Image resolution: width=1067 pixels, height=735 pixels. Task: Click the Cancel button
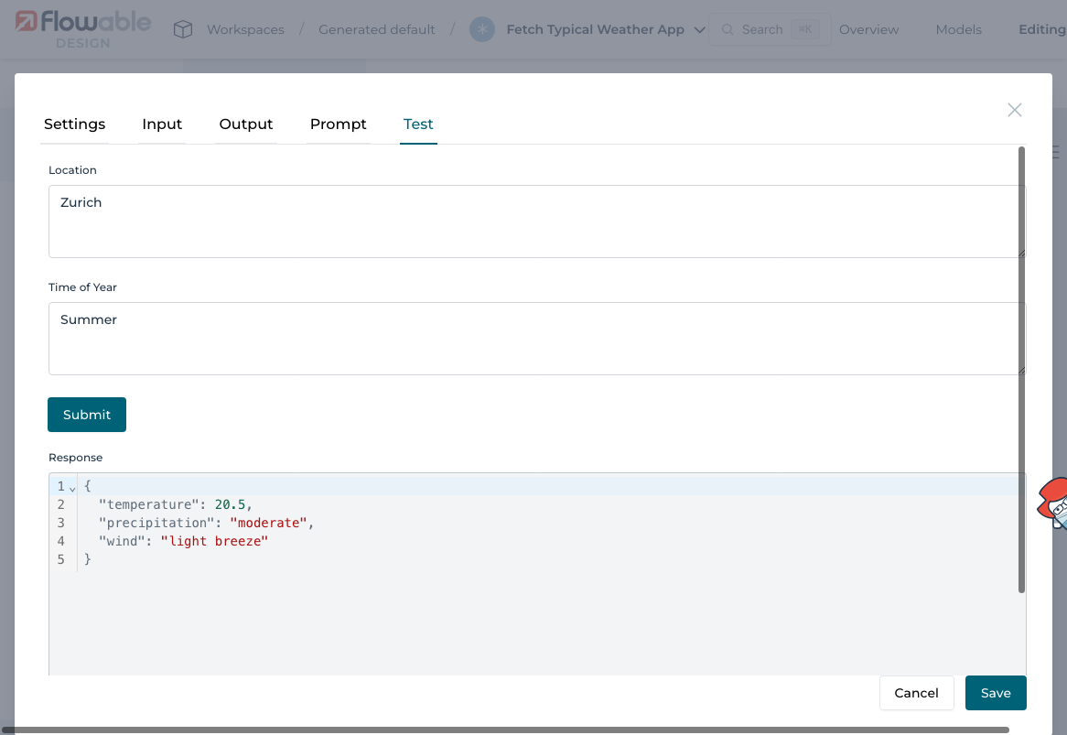[x=916, y=693]
